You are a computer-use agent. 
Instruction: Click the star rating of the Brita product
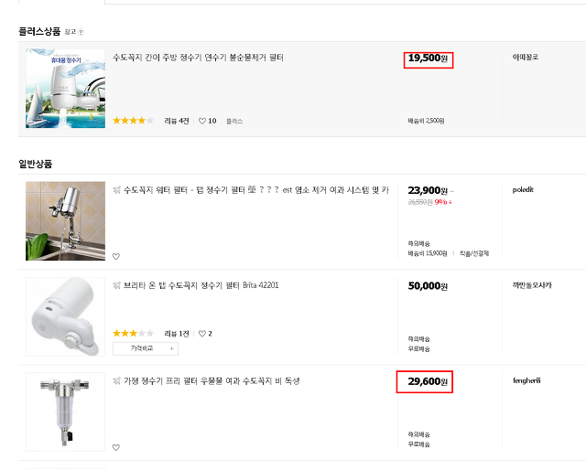pyautogui.click(x=133, y=334)
